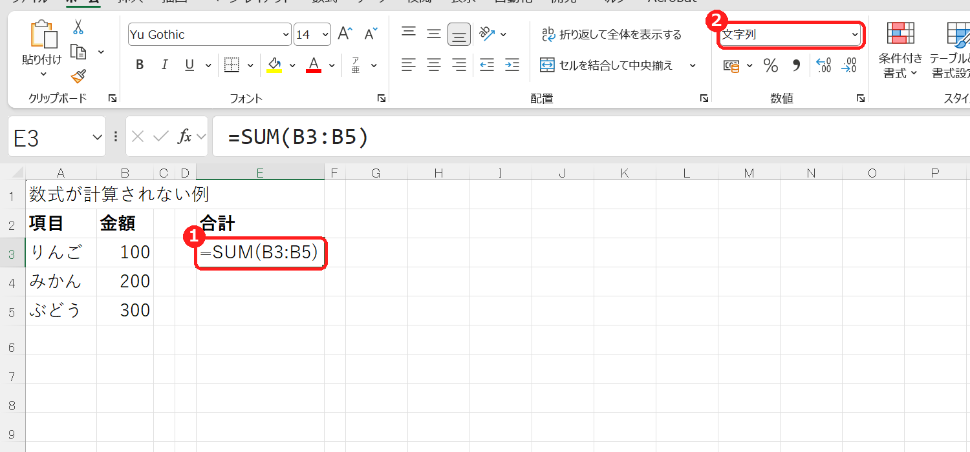
Task: Toggle Bold formatting
Action: pyautogui.click(x=139, y=65)
